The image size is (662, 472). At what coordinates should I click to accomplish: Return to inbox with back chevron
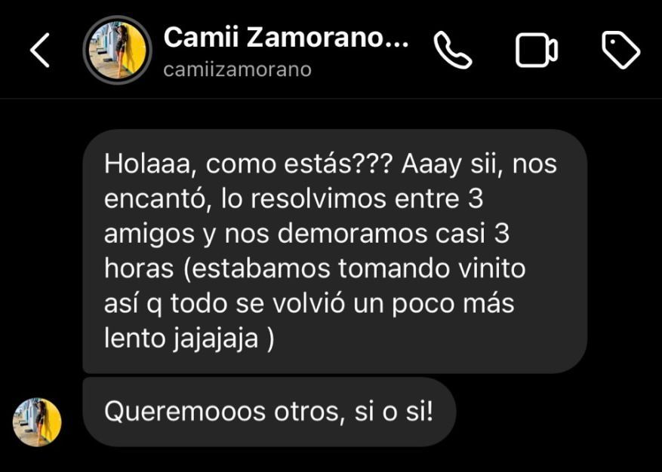tap(40, 51)
